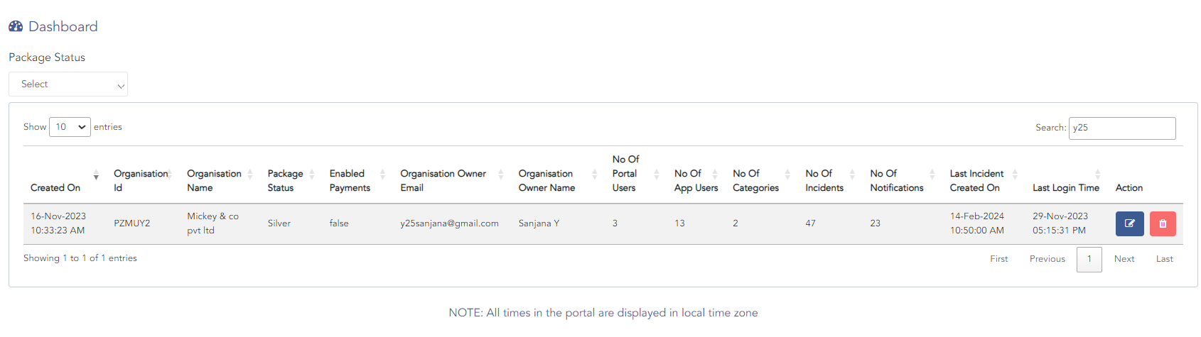Viewport: 1201px width, 337px height.
Task: Open the Package Status Select dropdown
Action: click(x=68, y=84)
